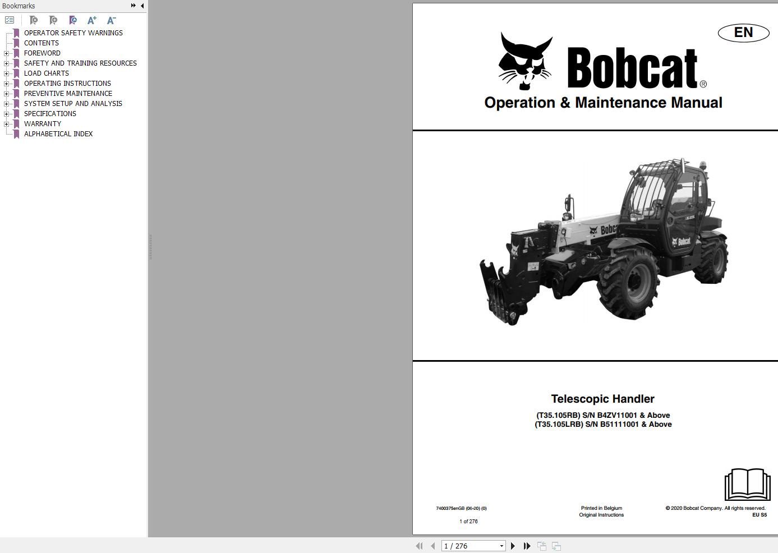The image size is (778, 553).
Task: Jump to the last page
Action: (526, 545)
